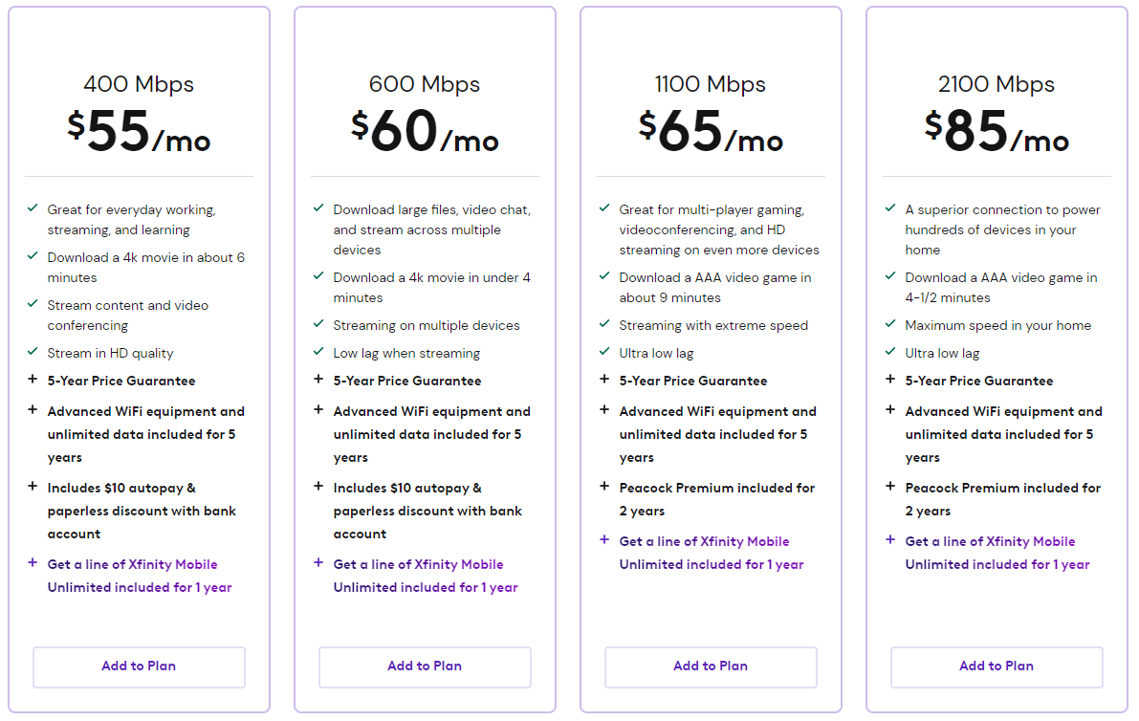1139x721 pixels.
Task: Click purple plus icon beside Xfinity Mobile, 600 Mbps
Action: point(318,562)
